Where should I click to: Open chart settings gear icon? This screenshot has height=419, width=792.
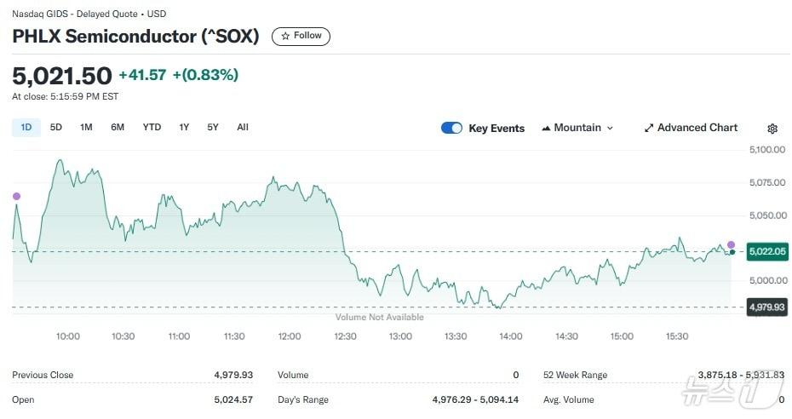point(772,129)
